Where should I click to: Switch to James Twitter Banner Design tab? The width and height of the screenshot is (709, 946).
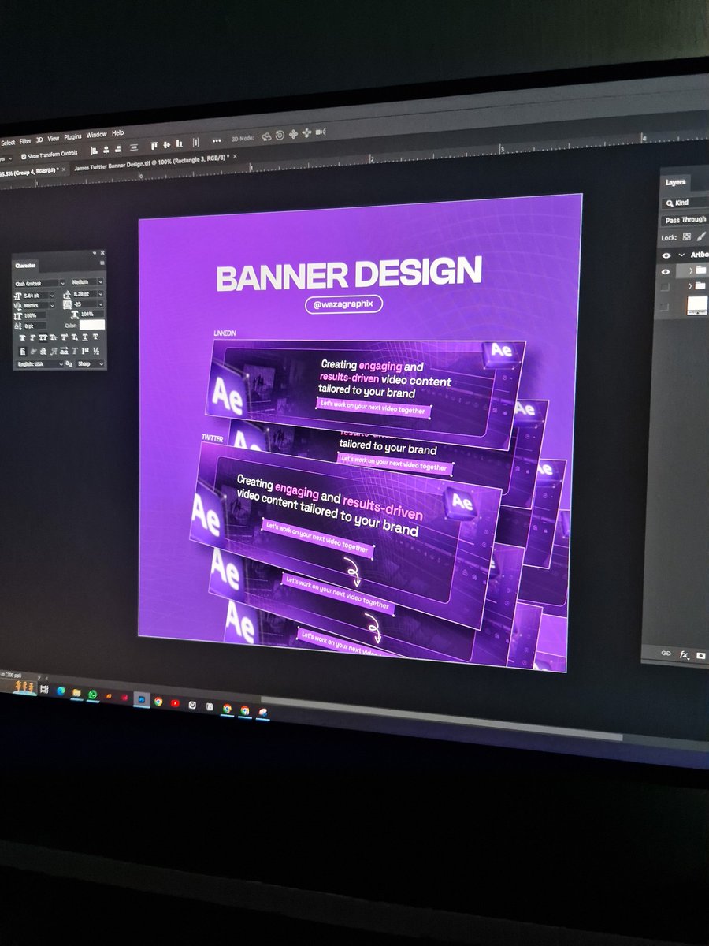[151, 162]
